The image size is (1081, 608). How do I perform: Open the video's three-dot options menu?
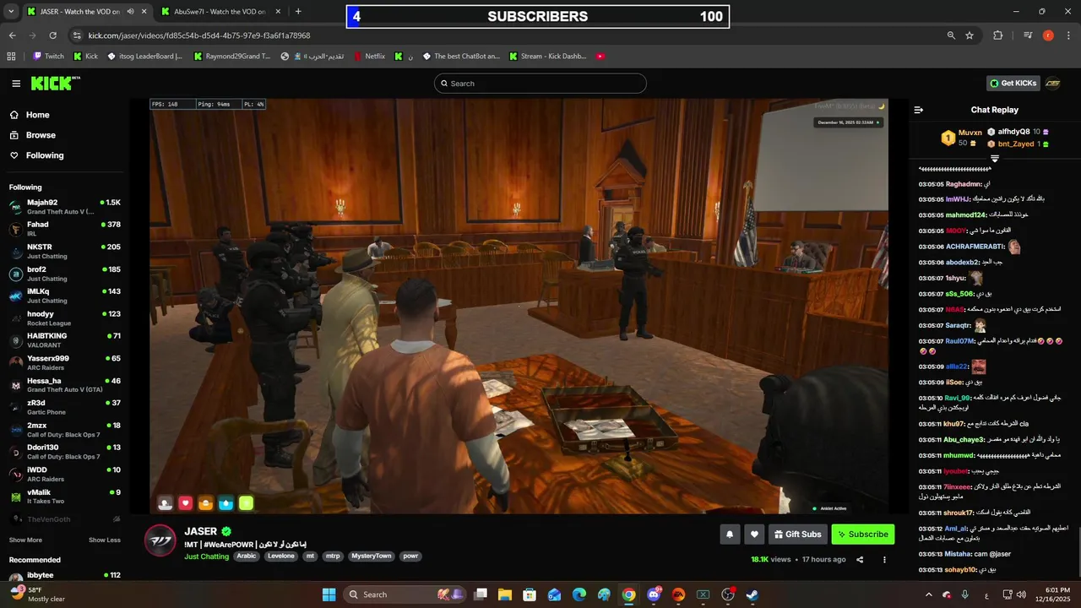click(x=884, y=559)
